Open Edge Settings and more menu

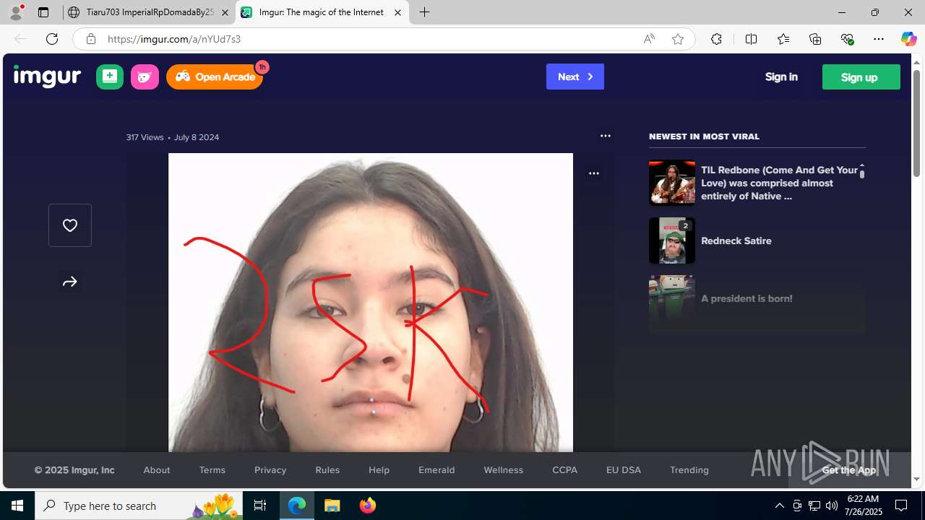[x=879, y=39]
